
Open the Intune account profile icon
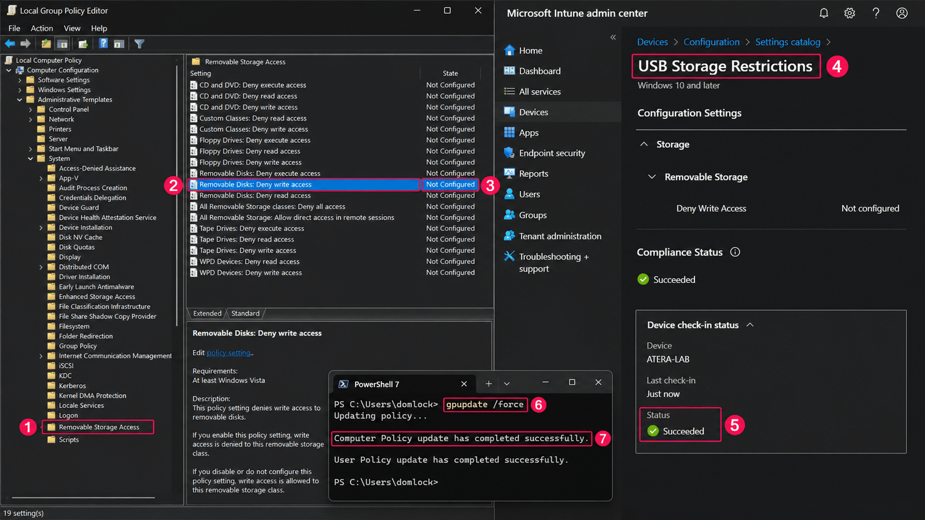[x=902, y=13]
